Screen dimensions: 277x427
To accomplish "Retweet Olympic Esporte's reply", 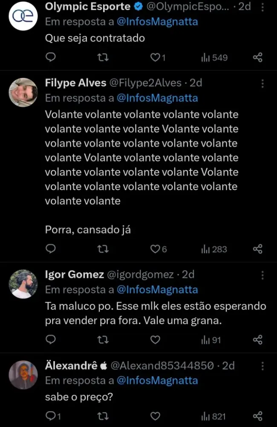I will pyautogui.click(x=102, y=57).
